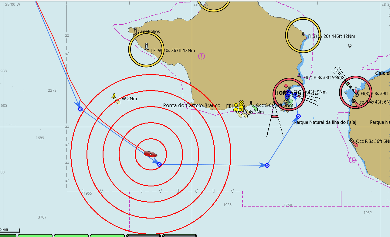390x237 pixels.
Task: Click the 2 NMi chart scale bar
Action: tap(10, 231)
